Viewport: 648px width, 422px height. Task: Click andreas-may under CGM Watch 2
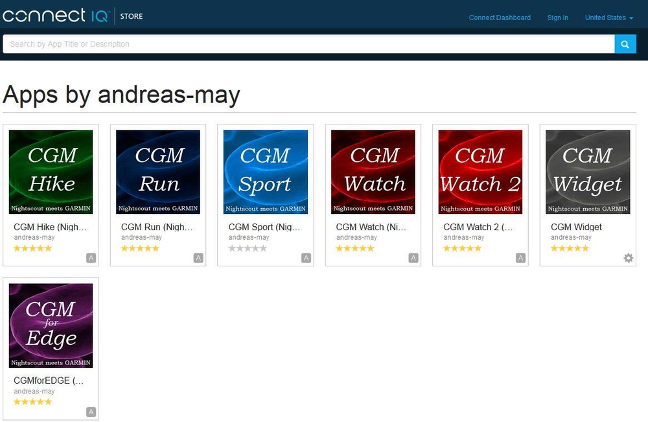pos(464,237)
